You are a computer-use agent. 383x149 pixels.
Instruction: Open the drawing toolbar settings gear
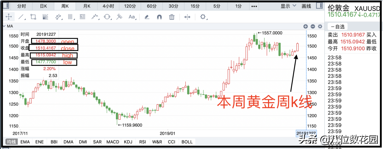[x=203, y=17]
